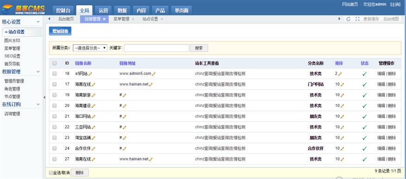Edit name pencil for 海口网站
This screenshot has height=179, width=406.
(x=93, y=117)
